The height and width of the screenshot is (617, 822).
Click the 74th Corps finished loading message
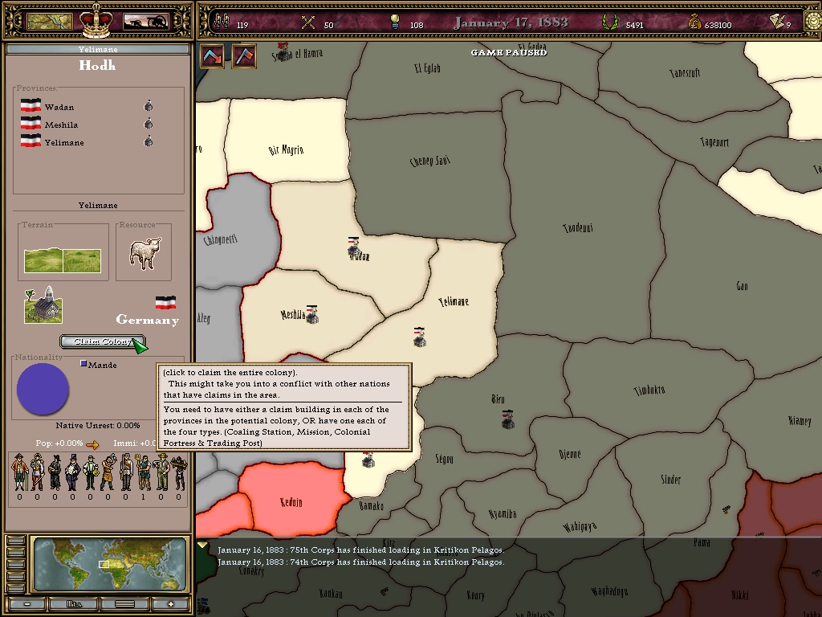[x=360, y=562]
